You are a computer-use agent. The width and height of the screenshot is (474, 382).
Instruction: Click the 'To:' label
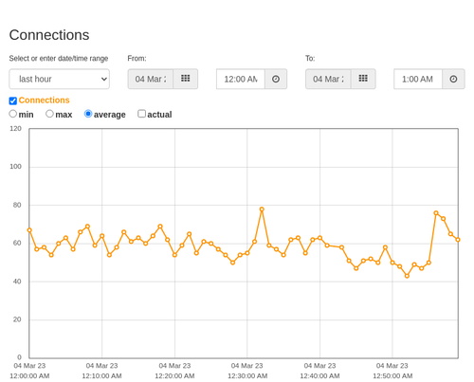[310, 59]
